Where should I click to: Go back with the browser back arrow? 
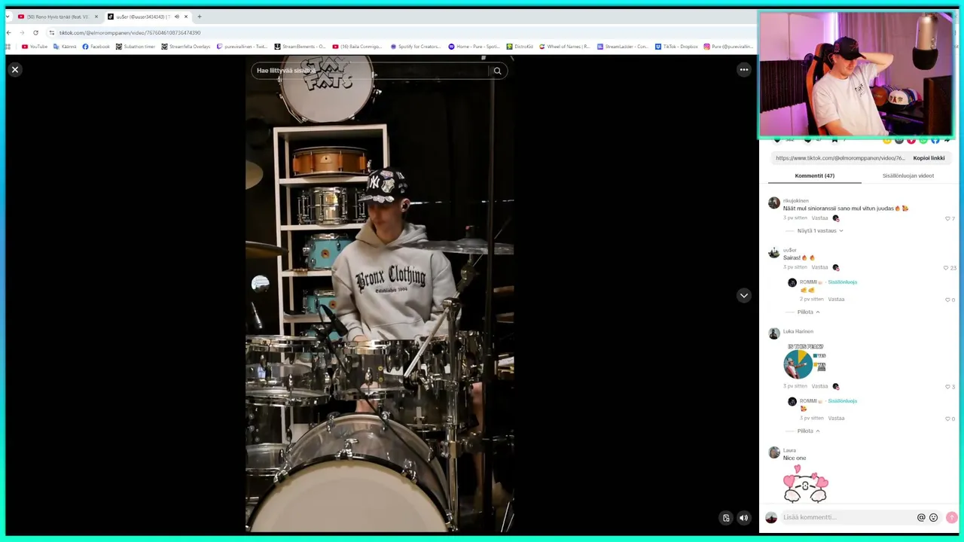click(x=8, y=32)
